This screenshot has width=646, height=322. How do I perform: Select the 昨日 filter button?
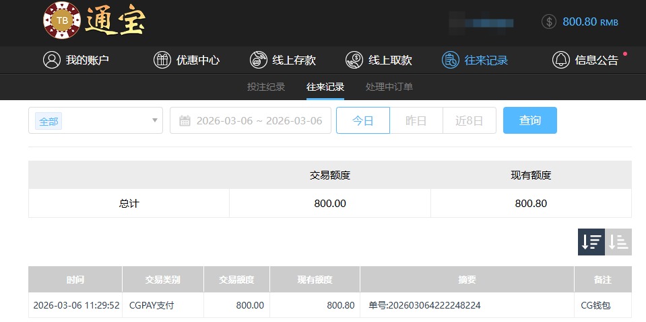coord(416,120)
